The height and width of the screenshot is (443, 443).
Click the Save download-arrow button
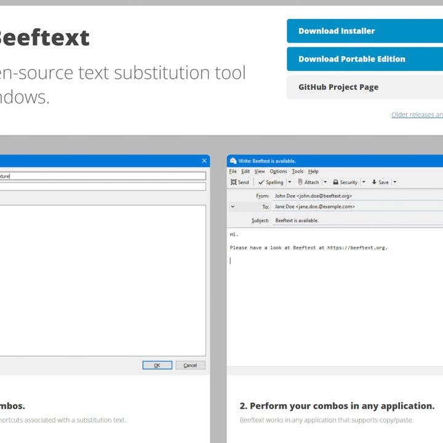tap(380, 182)
